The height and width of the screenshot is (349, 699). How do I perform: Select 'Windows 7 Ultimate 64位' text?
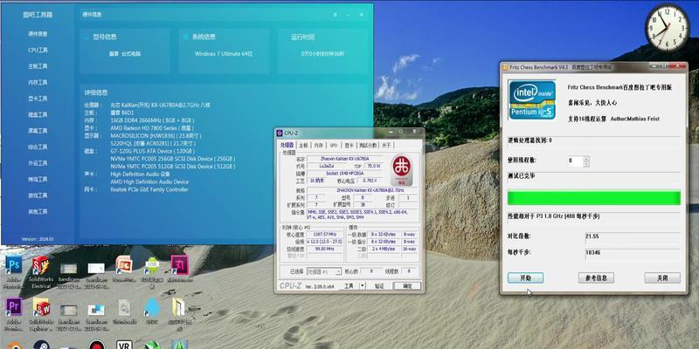coord(224,53)
